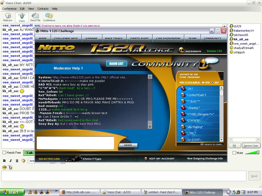Start a Conference from the toolbar
This screenshot has height=196, width=262.
coord(49,17)
